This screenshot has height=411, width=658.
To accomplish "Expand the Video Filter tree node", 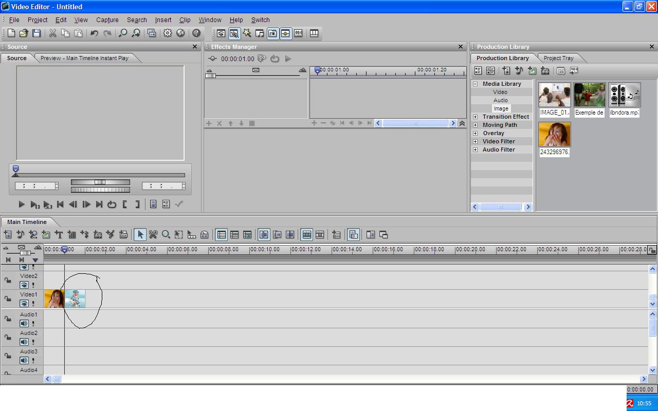I will click(475, 141).
